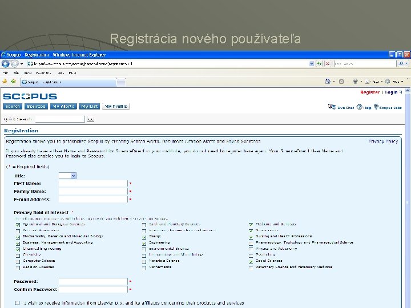Click the First Name input field

click(93, 183)
